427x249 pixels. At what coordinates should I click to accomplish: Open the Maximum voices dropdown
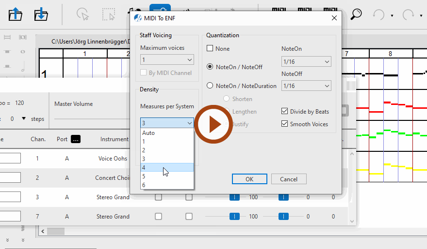(x=167, y=59)
